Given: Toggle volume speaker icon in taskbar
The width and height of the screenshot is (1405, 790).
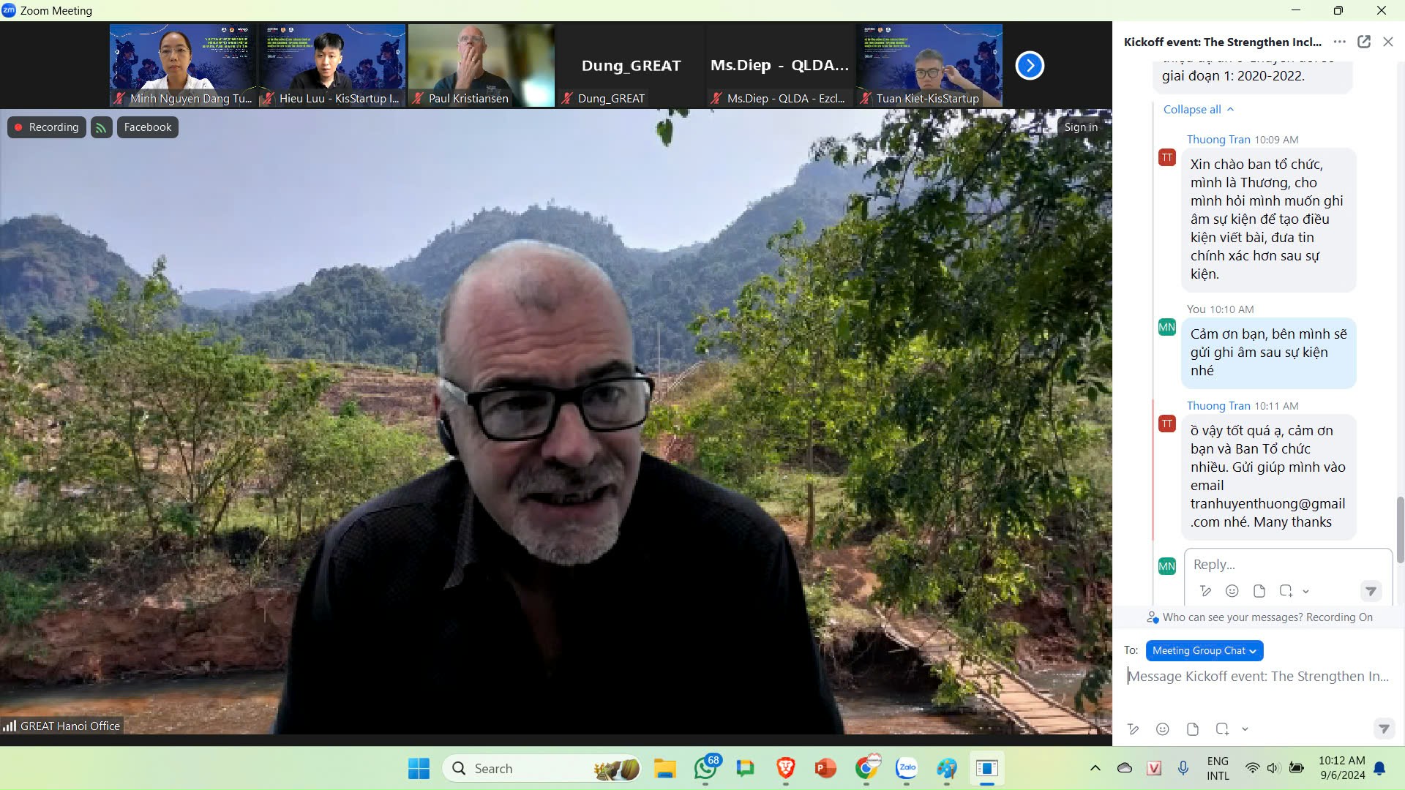Looking at the screenshot, I should (x=1273, y=768).
